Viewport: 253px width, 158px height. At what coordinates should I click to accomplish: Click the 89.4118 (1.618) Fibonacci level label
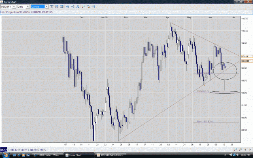tap(204, 122)
